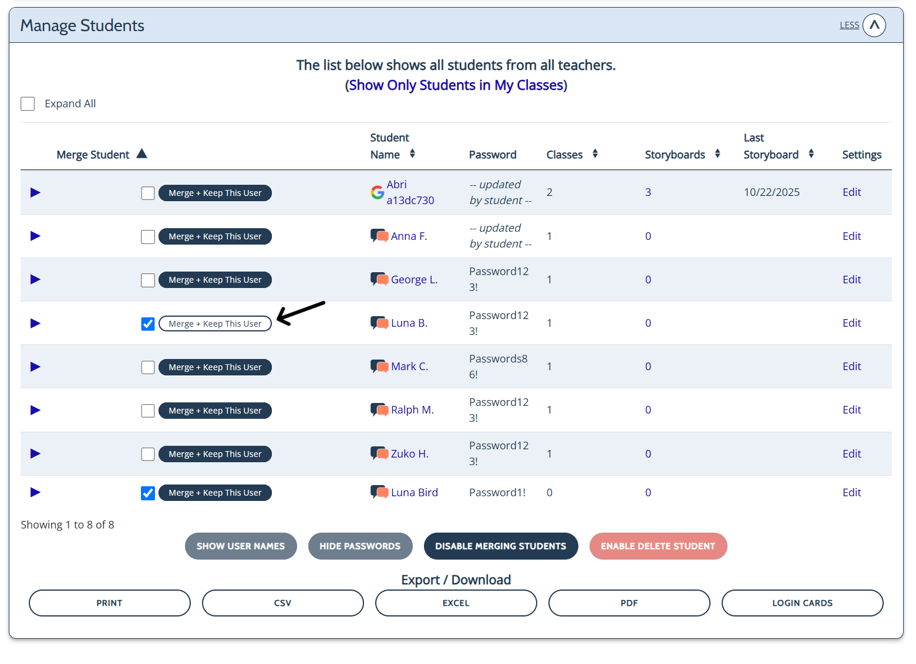Screen dimensions: 916x664
Task: Click the Google icon beside Abri a13dc730
Action: 378,192
